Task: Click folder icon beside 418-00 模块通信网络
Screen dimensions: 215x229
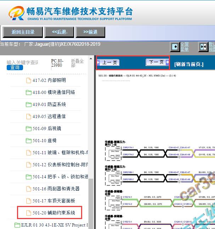Action: tap(29, 93)
